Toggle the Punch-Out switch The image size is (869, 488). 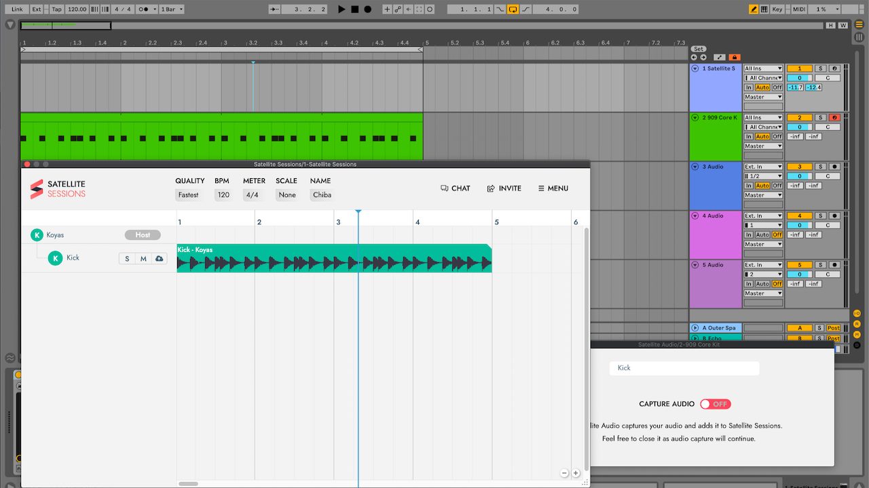point(525,9)
